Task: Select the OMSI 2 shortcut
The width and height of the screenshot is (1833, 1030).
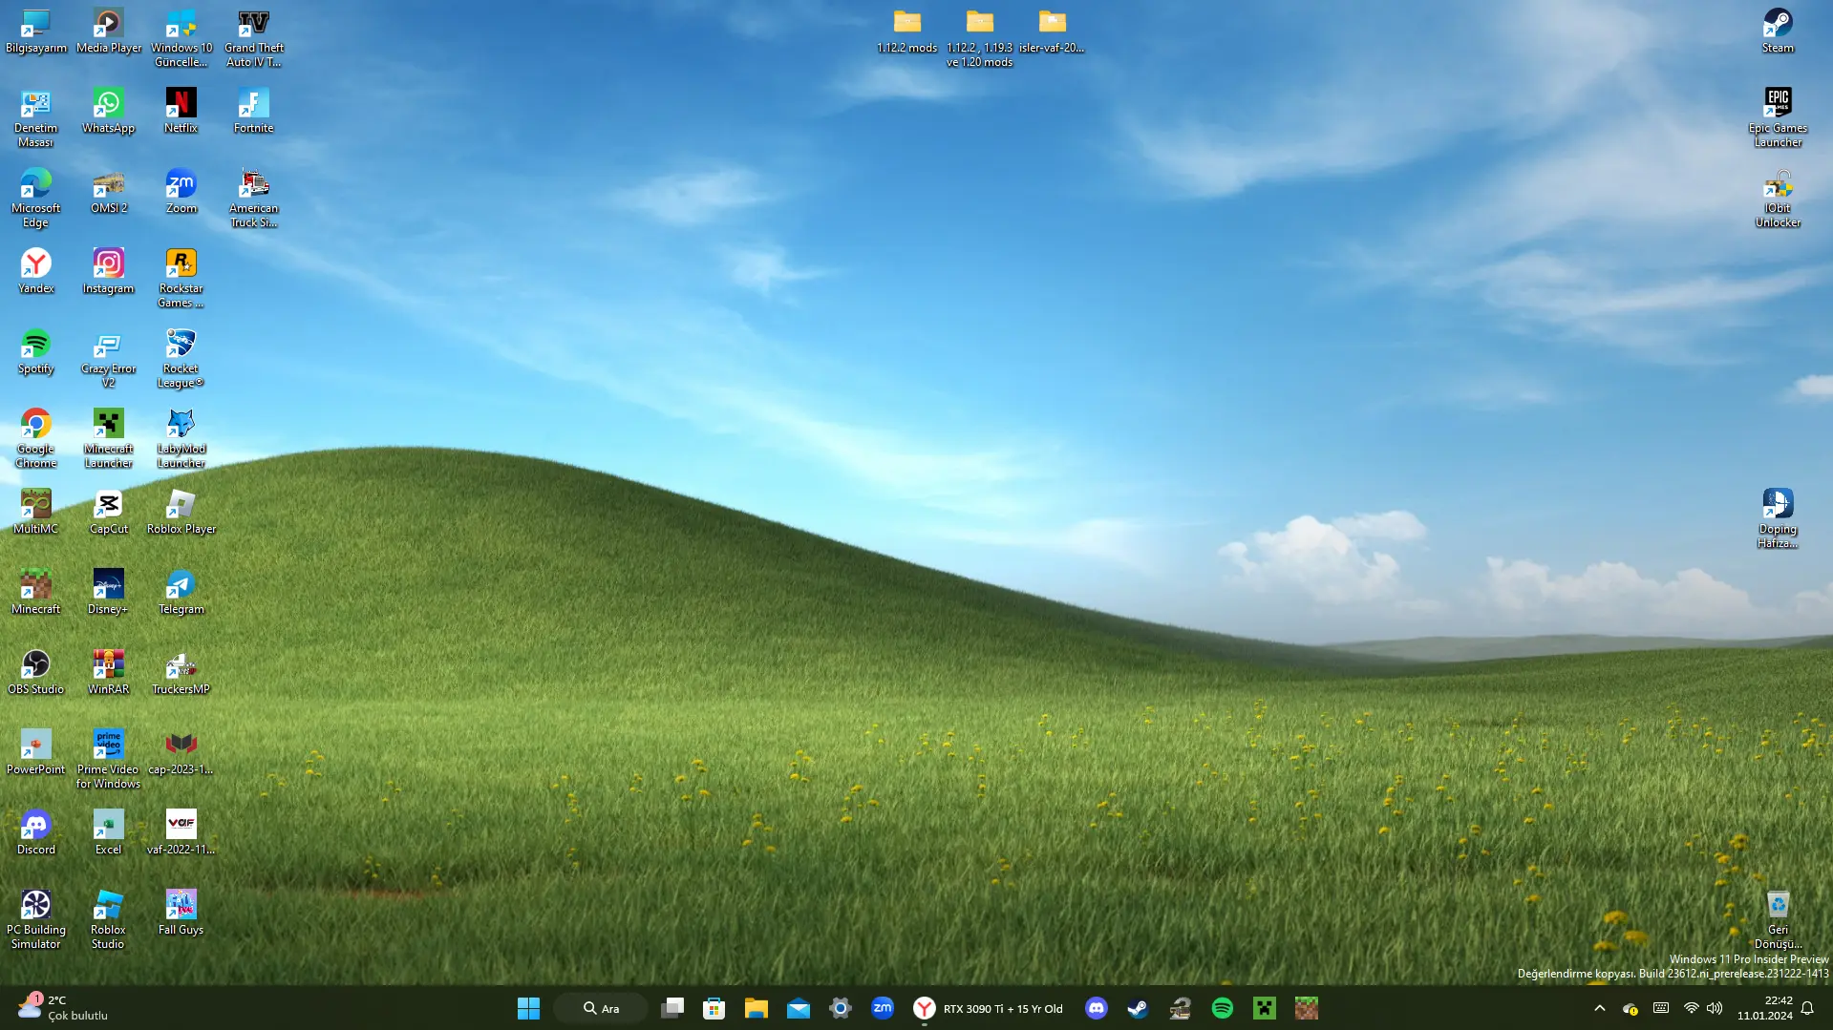Action: [x=109, y=192]
